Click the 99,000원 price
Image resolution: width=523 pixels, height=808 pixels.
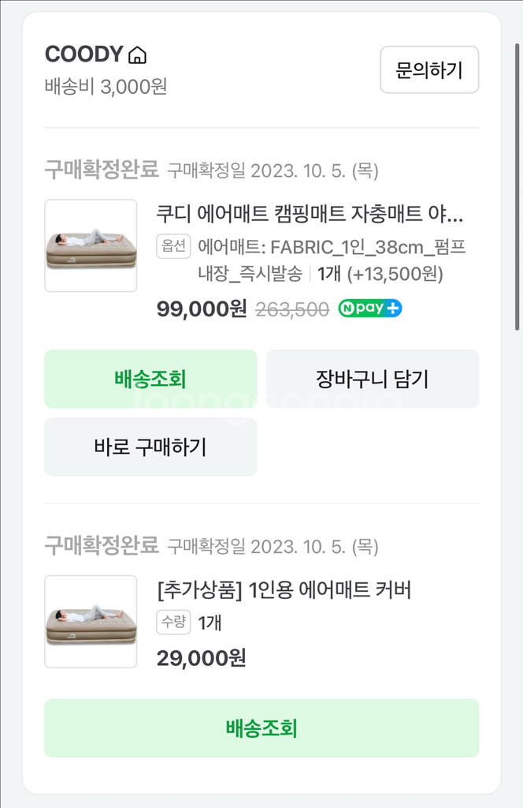[202, 309]
